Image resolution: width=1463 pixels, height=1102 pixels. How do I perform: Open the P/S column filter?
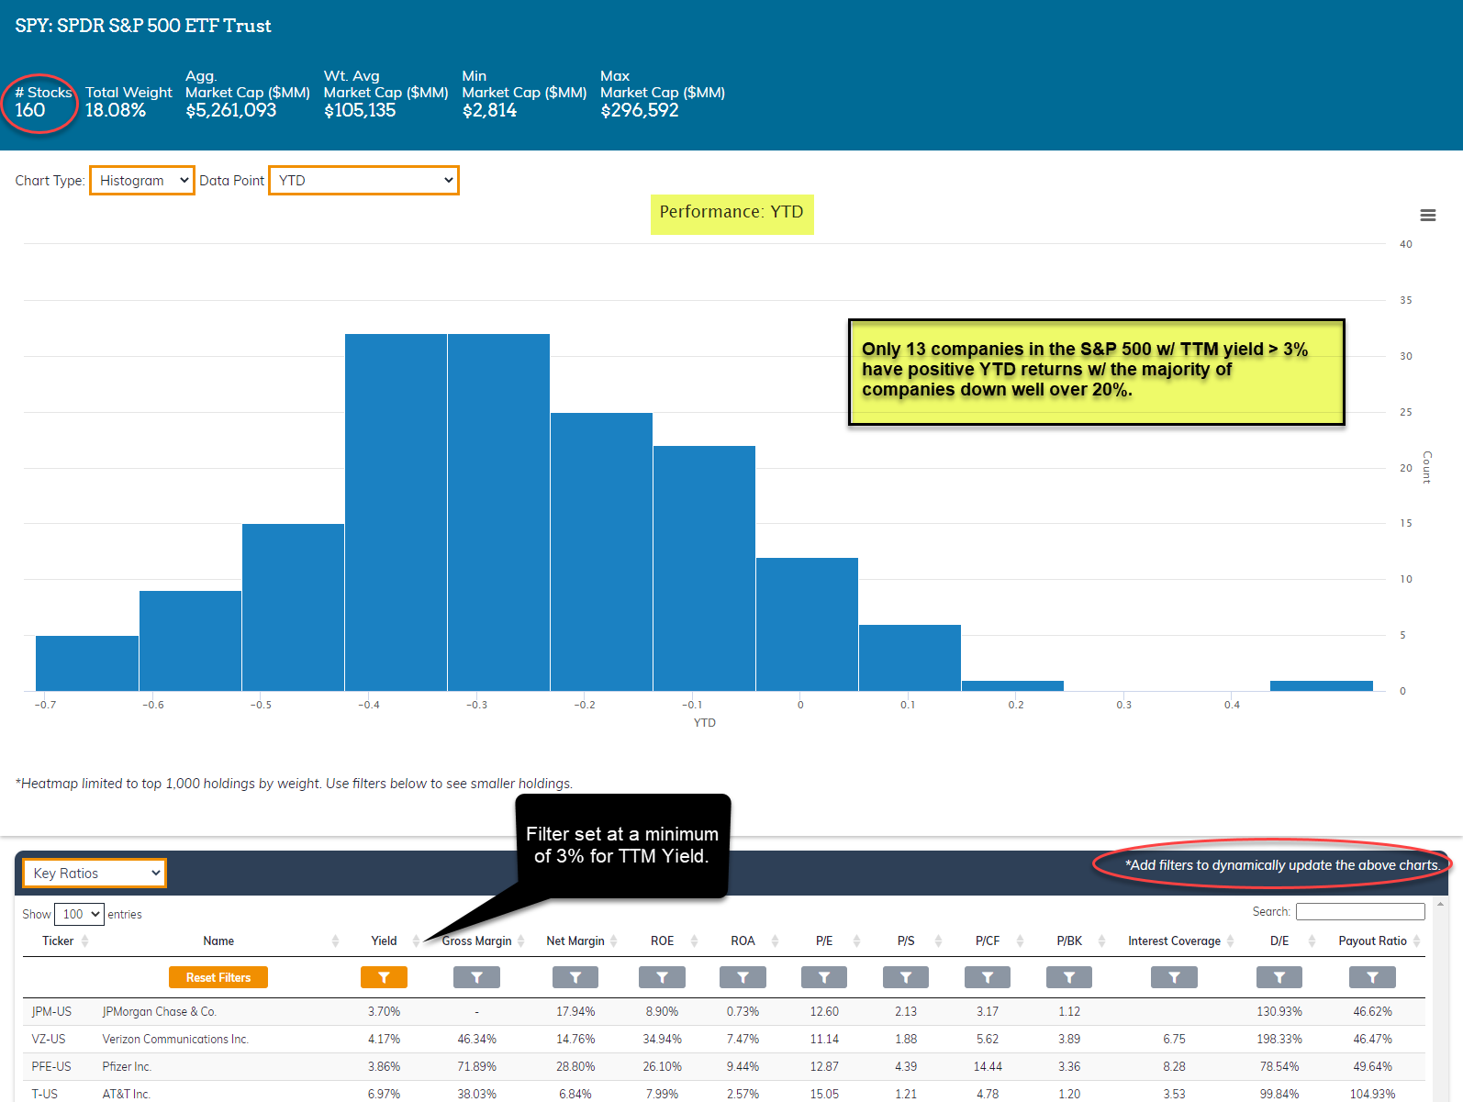pos(906,977)
